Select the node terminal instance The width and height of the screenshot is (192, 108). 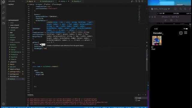tap(141, 98)
